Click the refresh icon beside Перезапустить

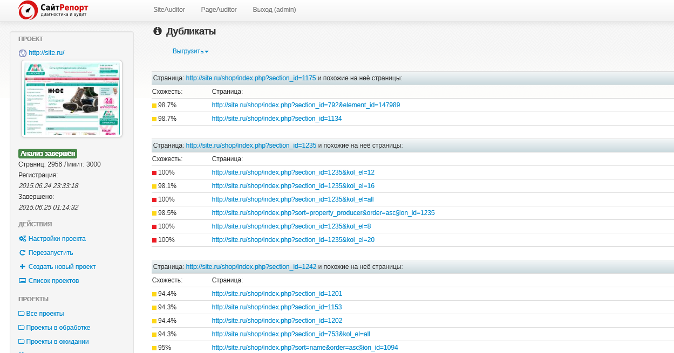pos(22,253)
